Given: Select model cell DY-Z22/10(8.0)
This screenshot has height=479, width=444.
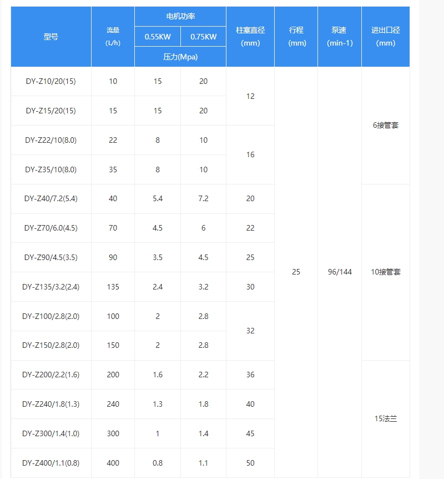Looking at the screenshot, I should (x=51, y=140).
